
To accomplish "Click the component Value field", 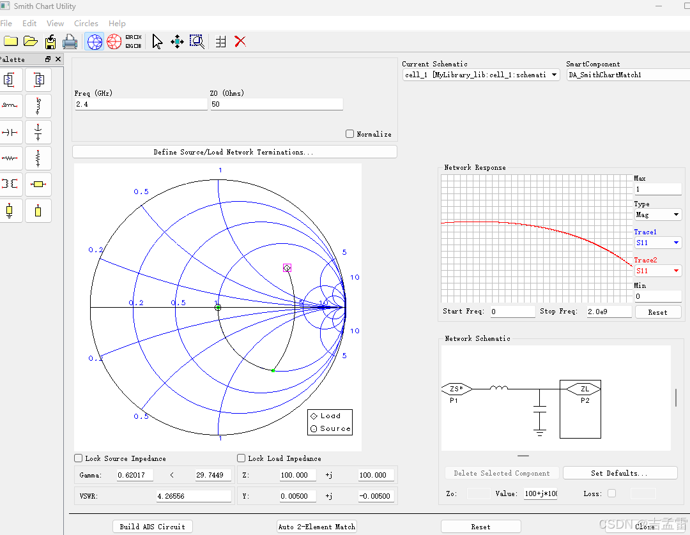I will 541,494.
